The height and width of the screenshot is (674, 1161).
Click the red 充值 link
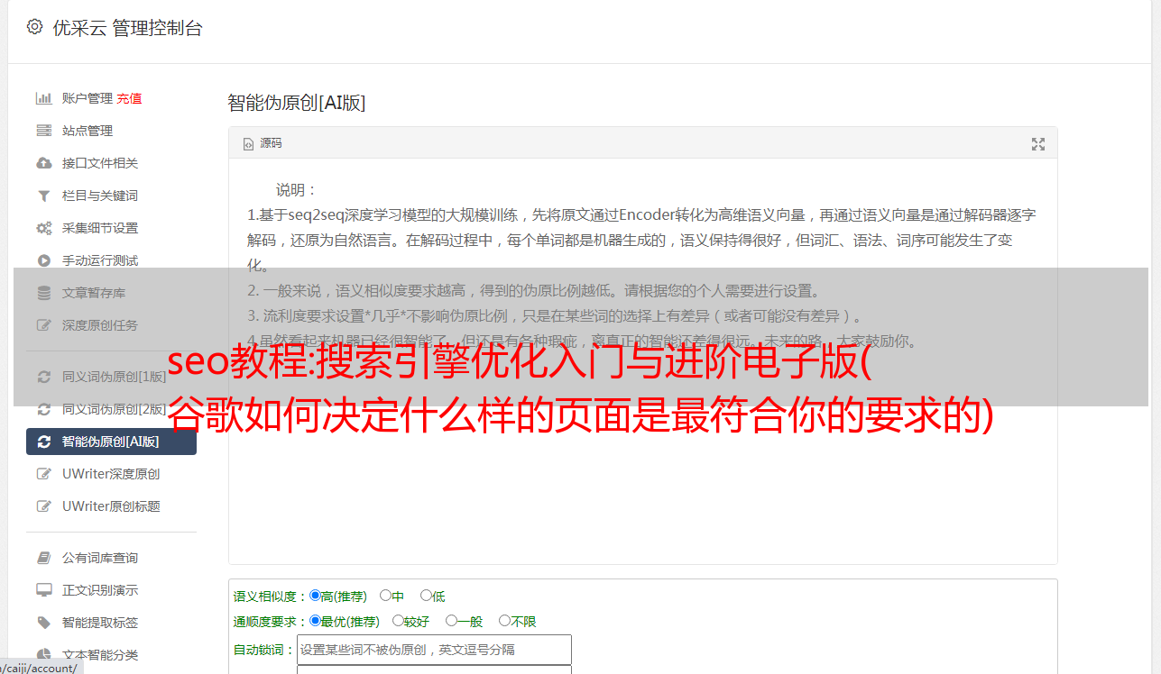point(129,98)
